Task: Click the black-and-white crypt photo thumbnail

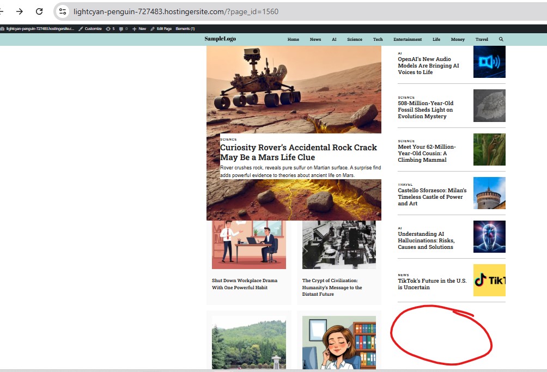Action: [339, 245]
